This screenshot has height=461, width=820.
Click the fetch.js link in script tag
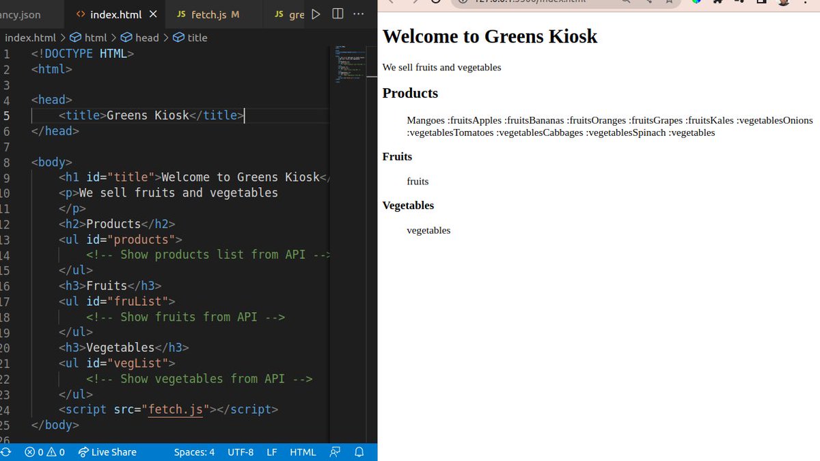click(x=176, y=410)
